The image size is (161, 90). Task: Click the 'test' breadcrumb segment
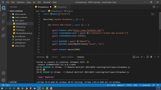(37, 11)
